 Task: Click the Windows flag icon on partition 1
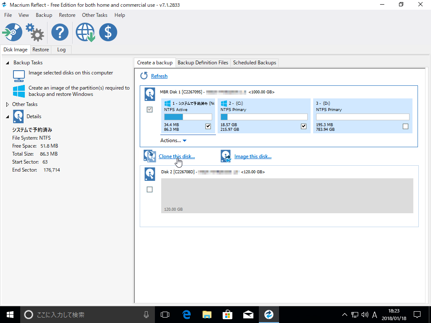[x=168, y=103]
